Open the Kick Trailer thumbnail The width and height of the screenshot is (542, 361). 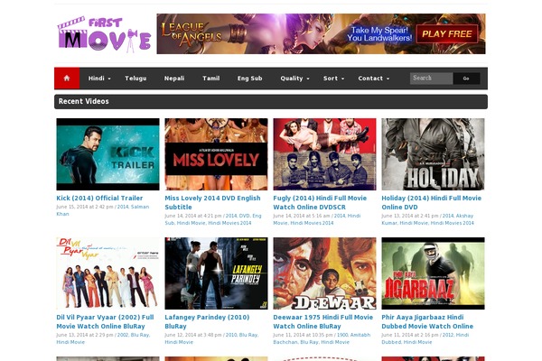click(107, 154)
